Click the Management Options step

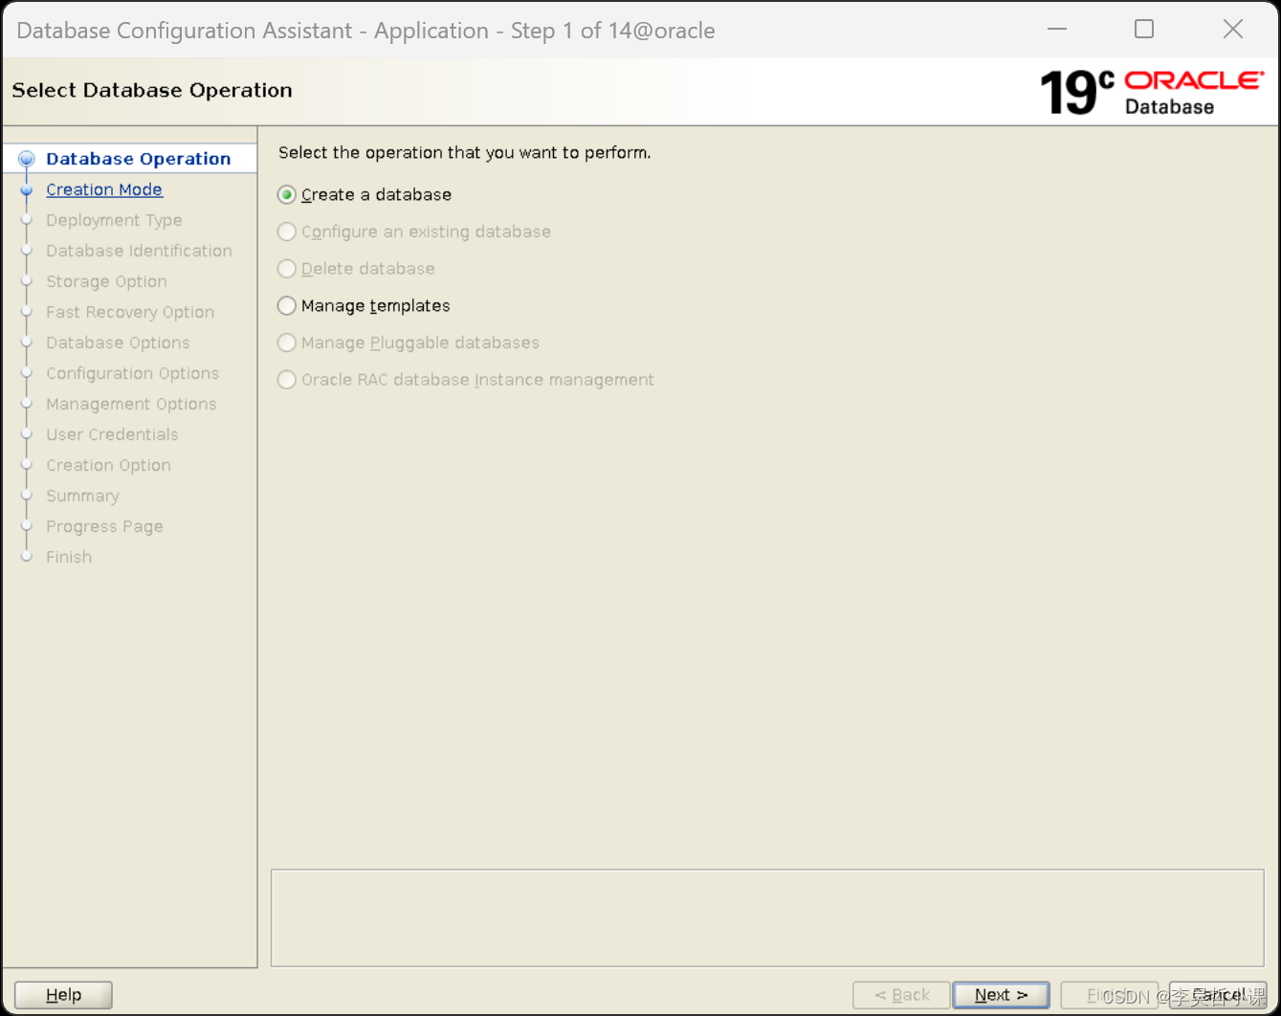pos(131,404)
